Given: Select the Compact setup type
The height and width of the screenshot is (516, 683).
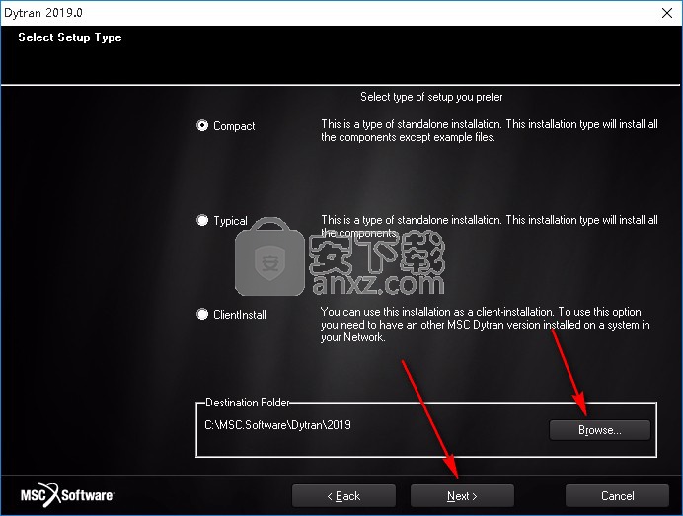Looking at the screenshot, I should tap(202, 126).
